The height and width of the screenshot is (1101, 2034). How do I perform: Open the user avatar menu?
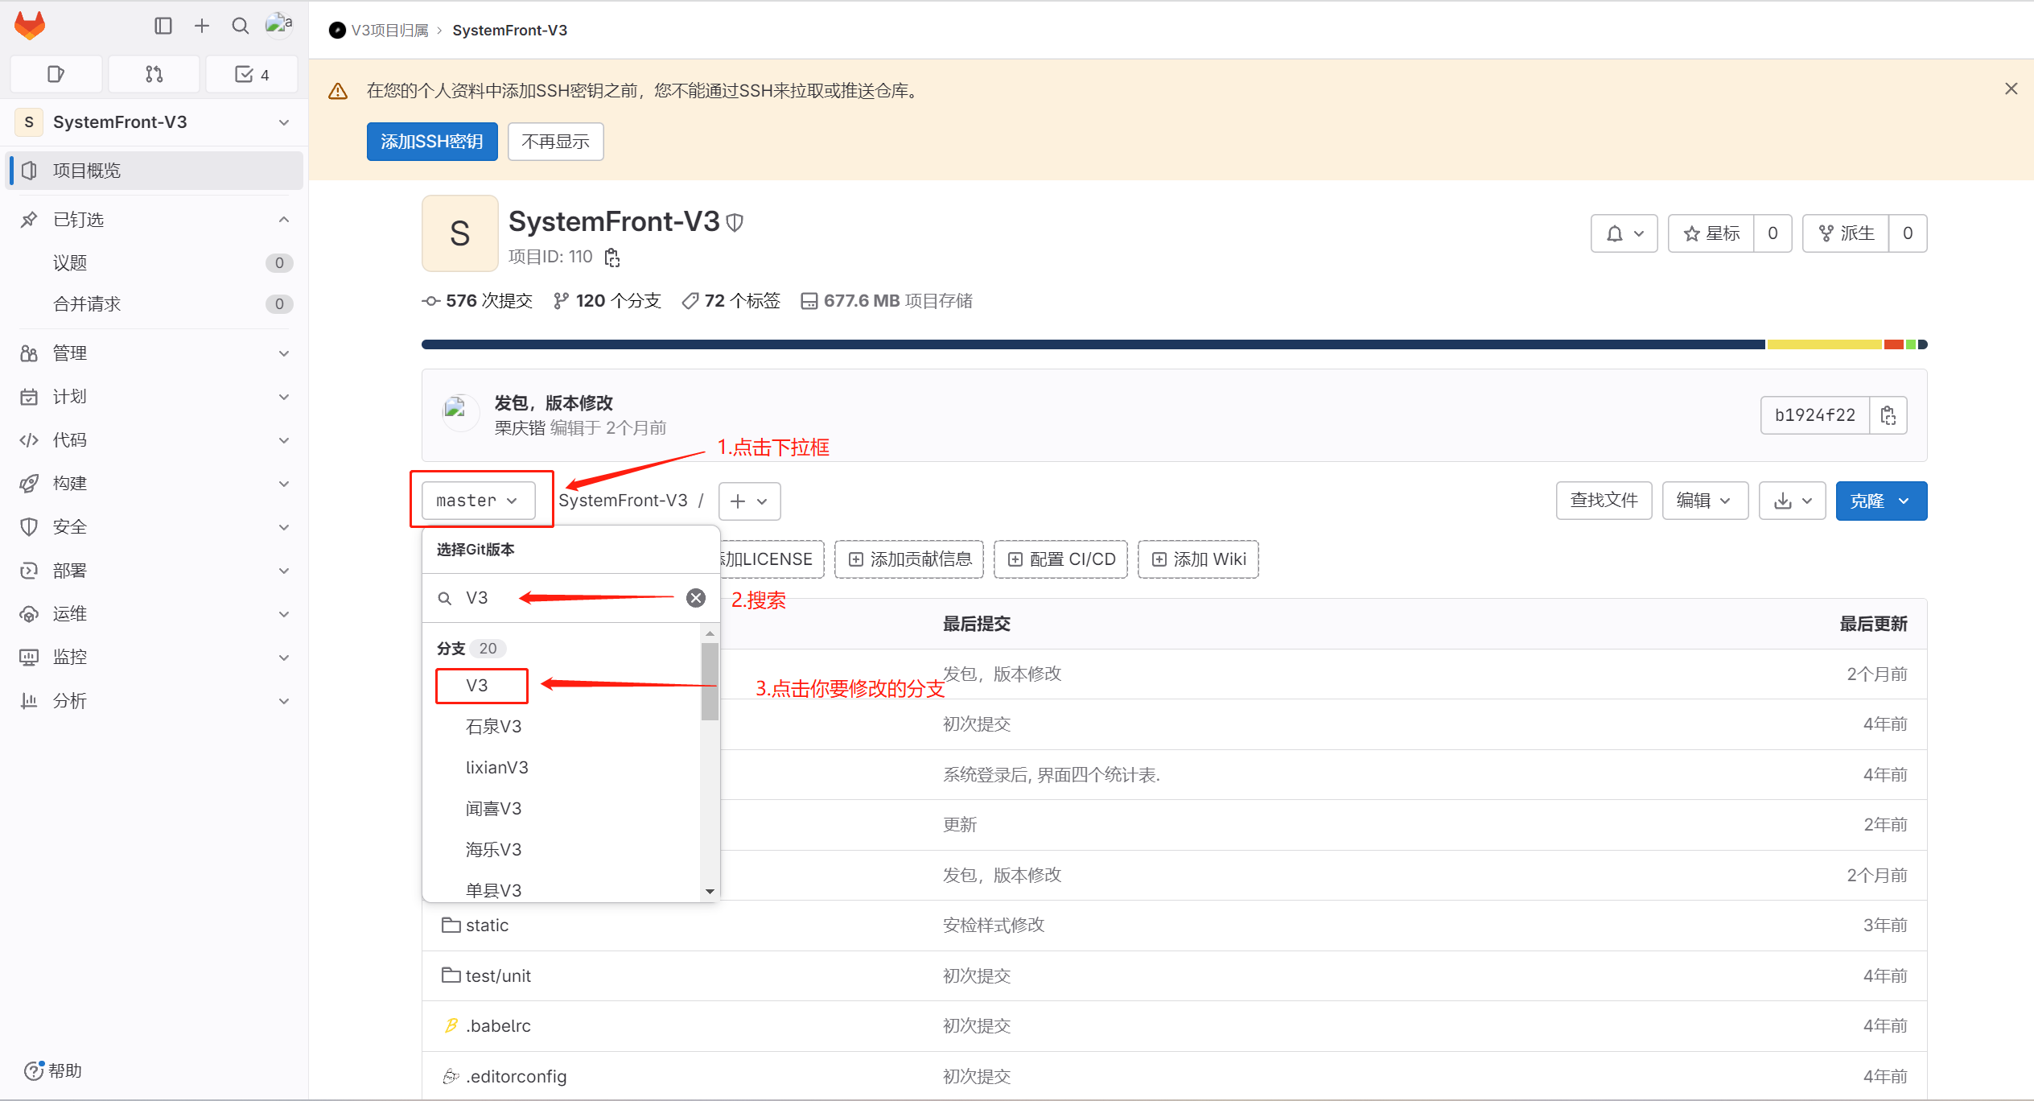pyautogui.click(x=278, y=26)
